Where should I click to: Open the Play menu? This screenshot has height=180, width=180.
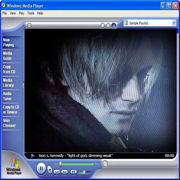[22, 13]
